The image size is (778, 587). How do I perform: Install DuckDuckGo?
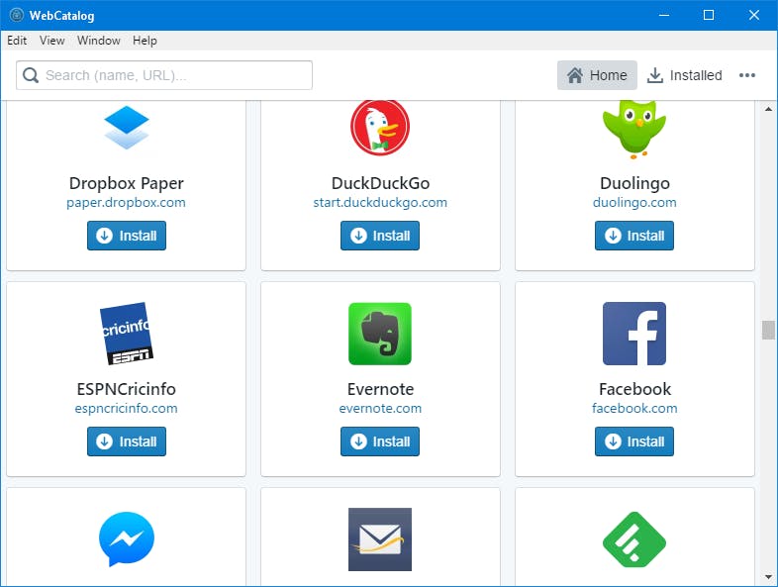(x=380, y=236)
